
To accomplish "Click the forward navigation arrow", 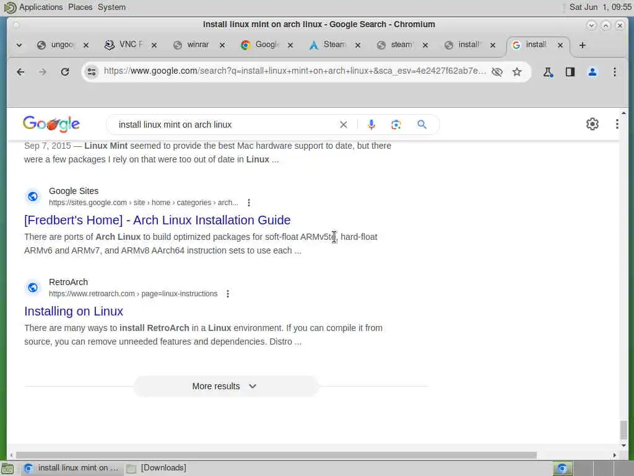I will coord(43,72).
